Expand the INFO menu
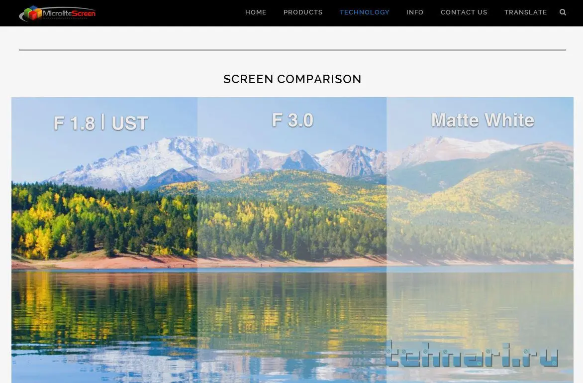The width and height of the screenshot is (583, 383). click(415, 12)
